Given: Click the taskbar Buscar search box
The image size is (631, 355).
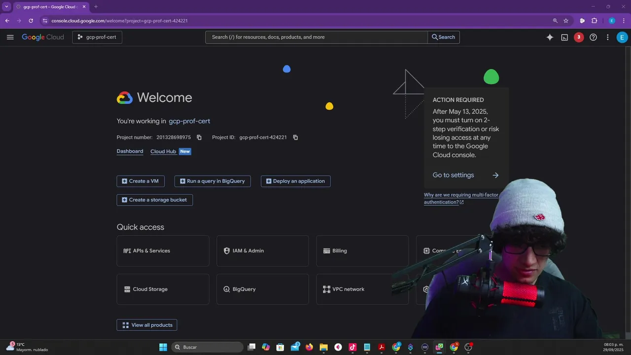Looking at the screenshot, I should pyautogui.click(x=208, y=347).
